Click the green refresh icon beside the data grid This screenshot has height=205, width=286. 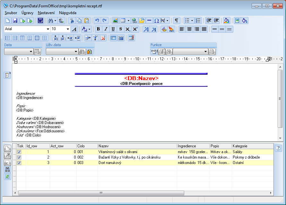7,176
